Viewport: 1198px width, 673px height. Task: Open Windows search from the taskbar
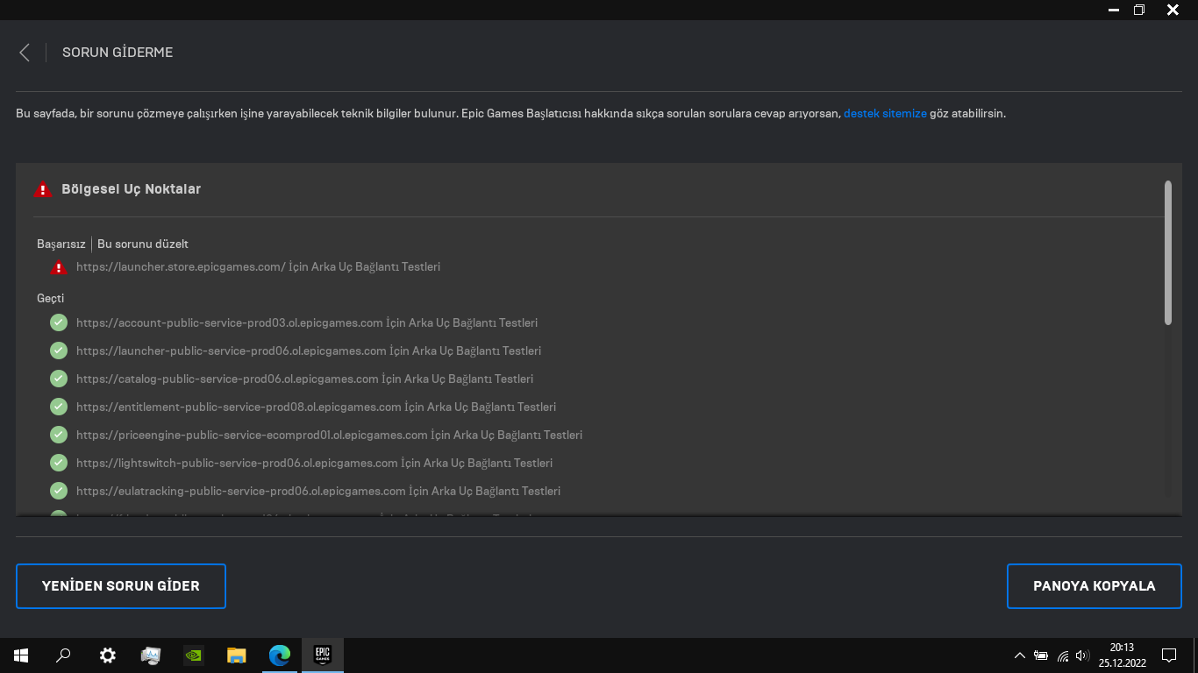click(63, 655)
